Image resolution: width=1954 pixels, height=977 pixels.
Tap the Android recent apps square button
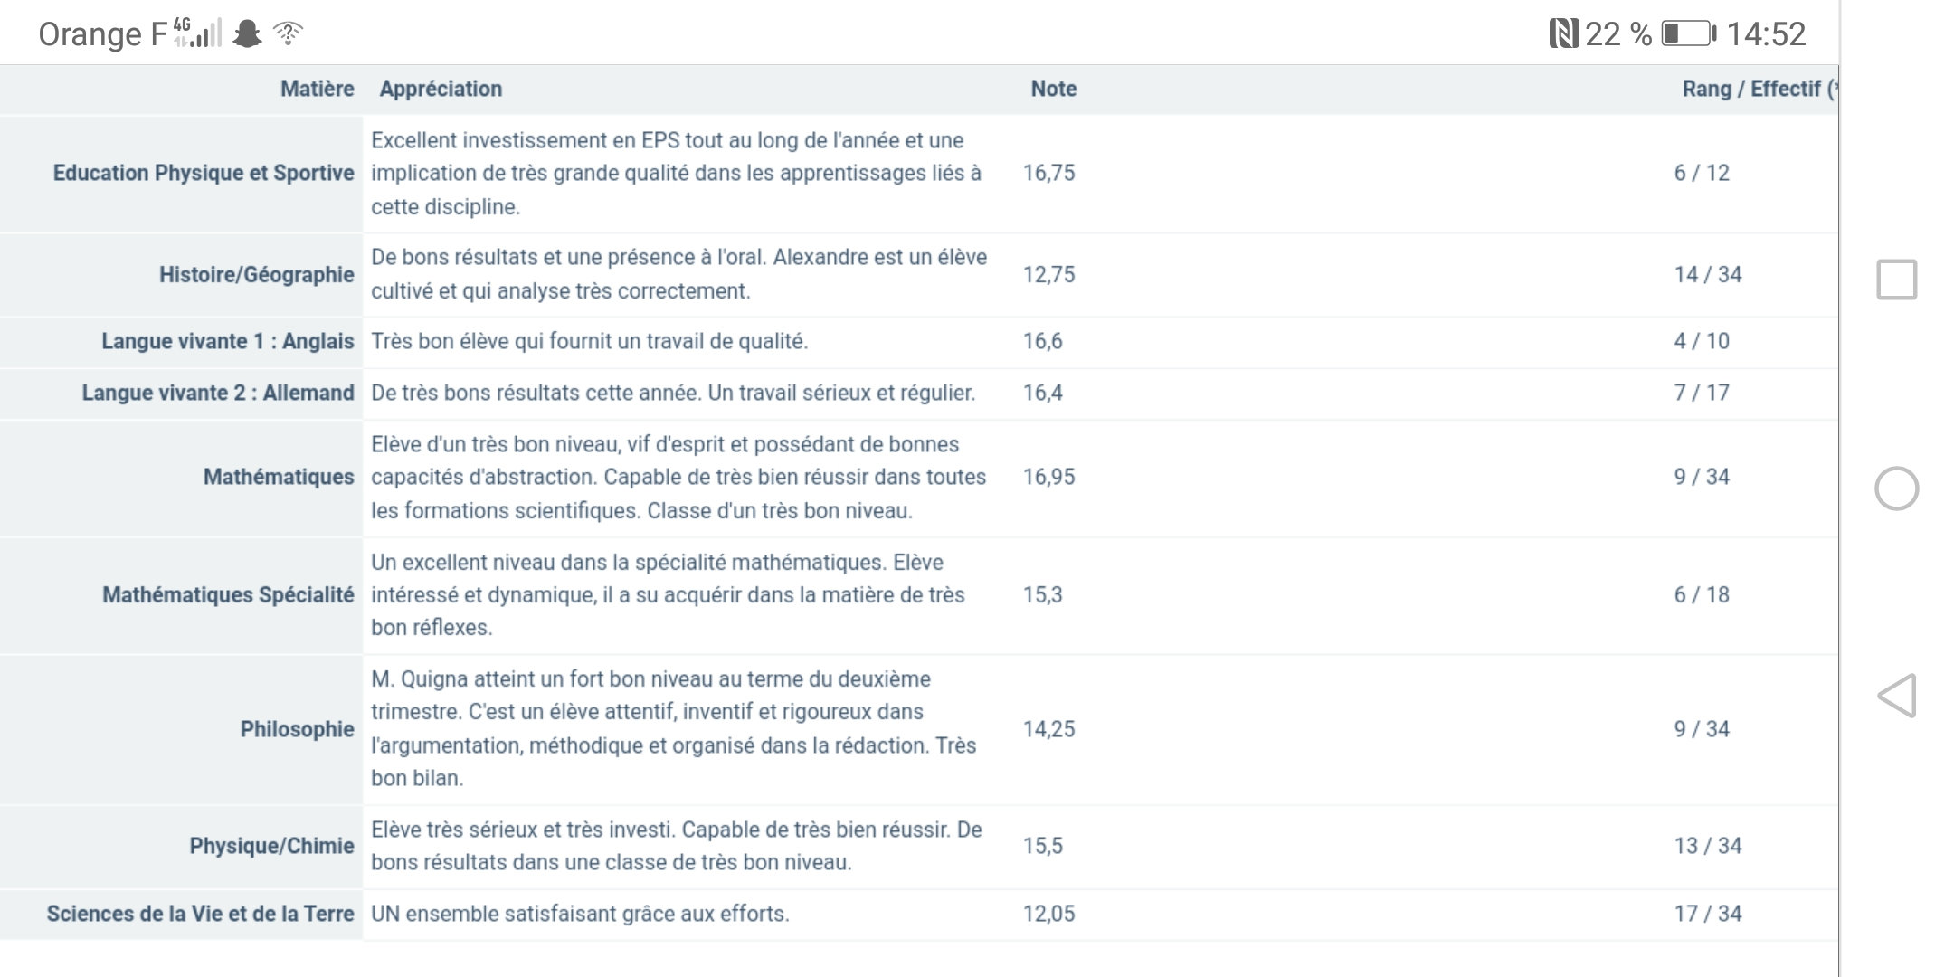[x=1896, y=280]
